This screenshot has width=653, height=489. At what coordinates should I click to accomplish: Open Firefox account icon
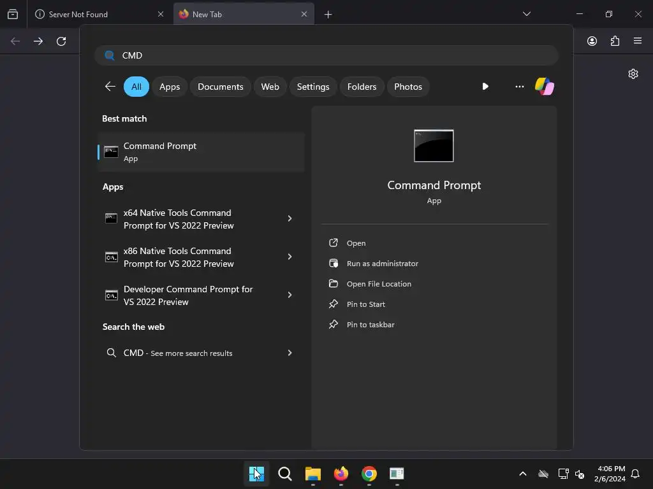click(592, 41)
